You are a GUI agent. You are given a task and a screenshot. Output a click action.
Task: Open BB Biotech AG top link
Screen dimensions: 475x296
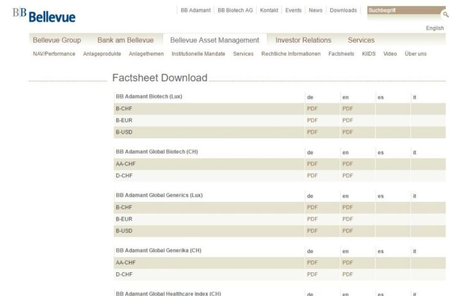(235, 10)
